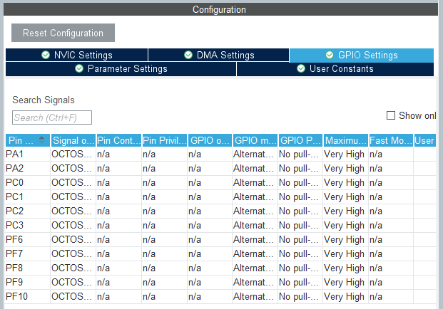Image resolution: width=443 pixels, height=309 pixels.
Task: Toggle the Show only checkbox
Action: tap(391, 115)
